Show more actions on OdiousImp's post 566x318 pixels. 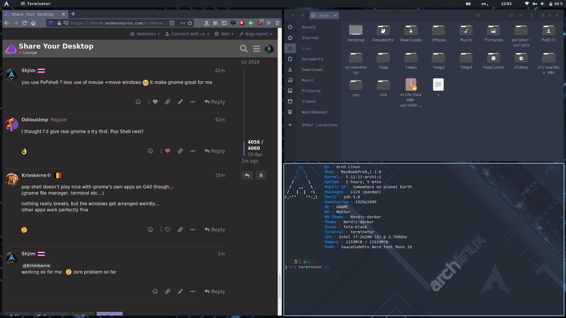pos(193,151)
